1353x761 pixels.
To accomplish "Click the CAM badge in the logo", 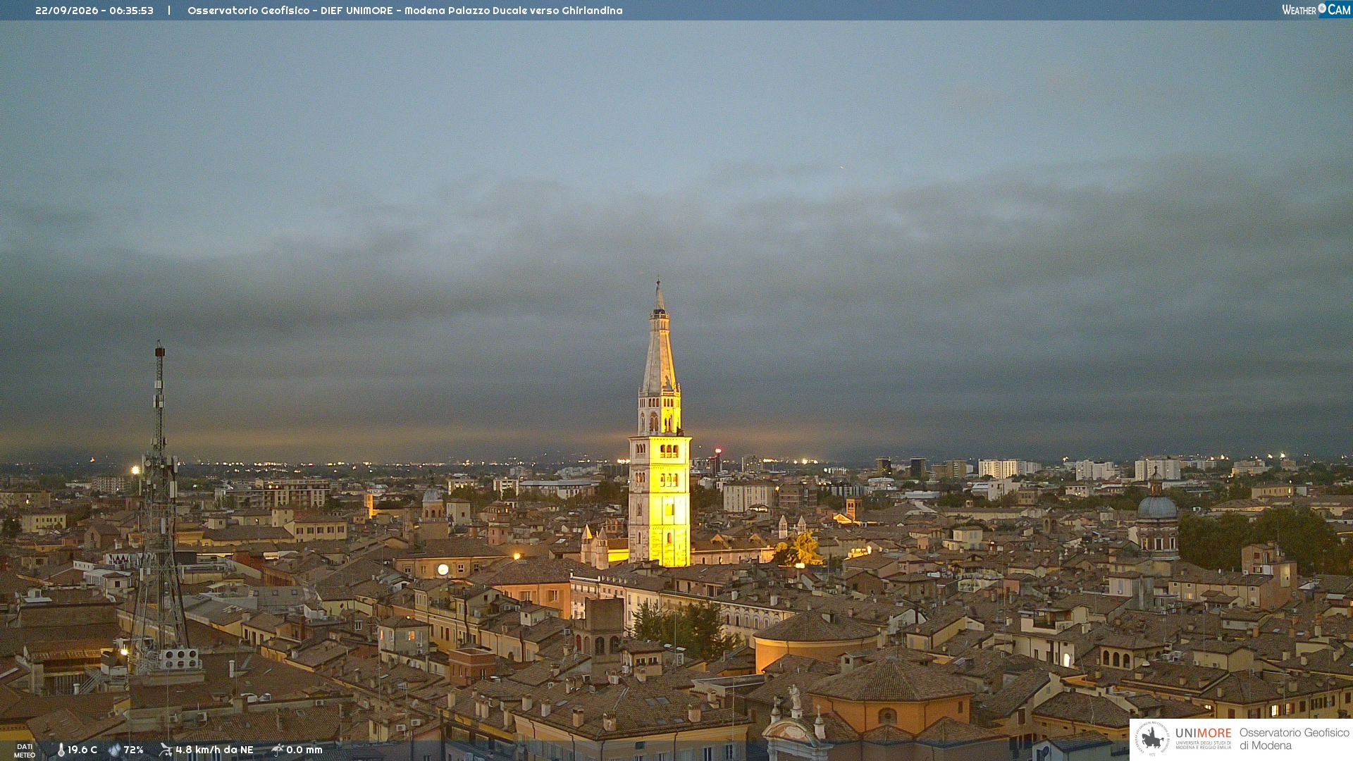I will click(x=1339, y=9).
